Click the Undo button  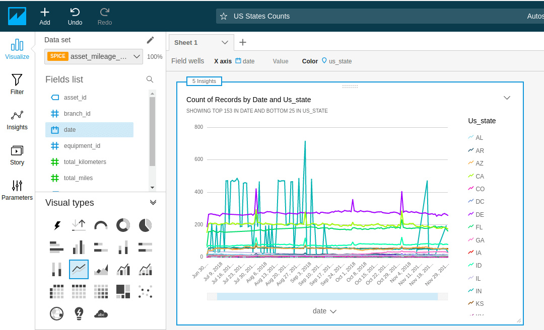[75, 16]
